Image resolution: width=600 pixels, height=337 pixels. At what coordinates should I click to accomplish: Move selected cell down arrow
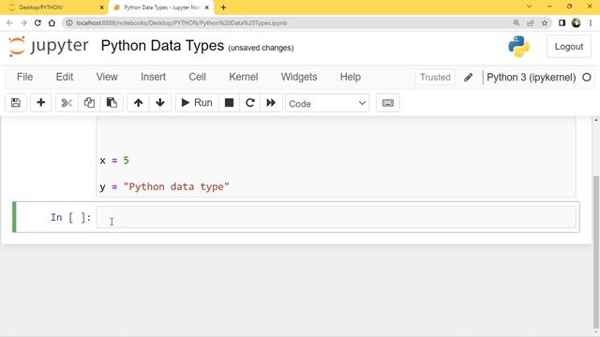[x=160, y=103]
